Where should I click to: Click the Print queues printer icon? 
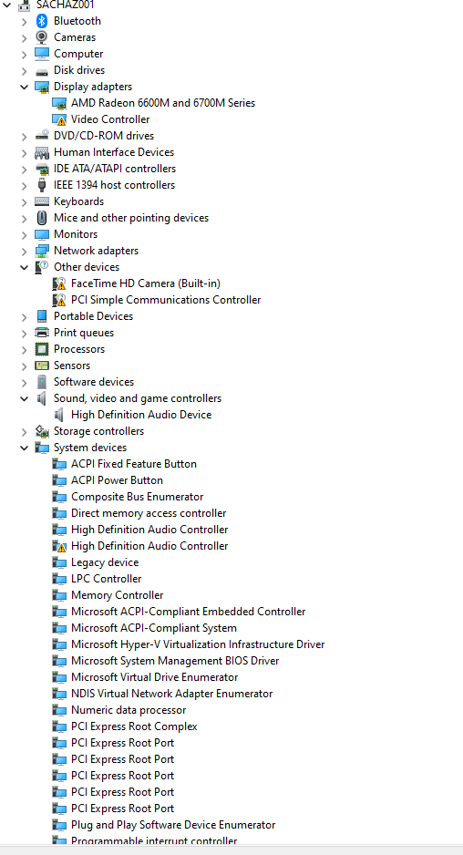[x=42, y=333]
